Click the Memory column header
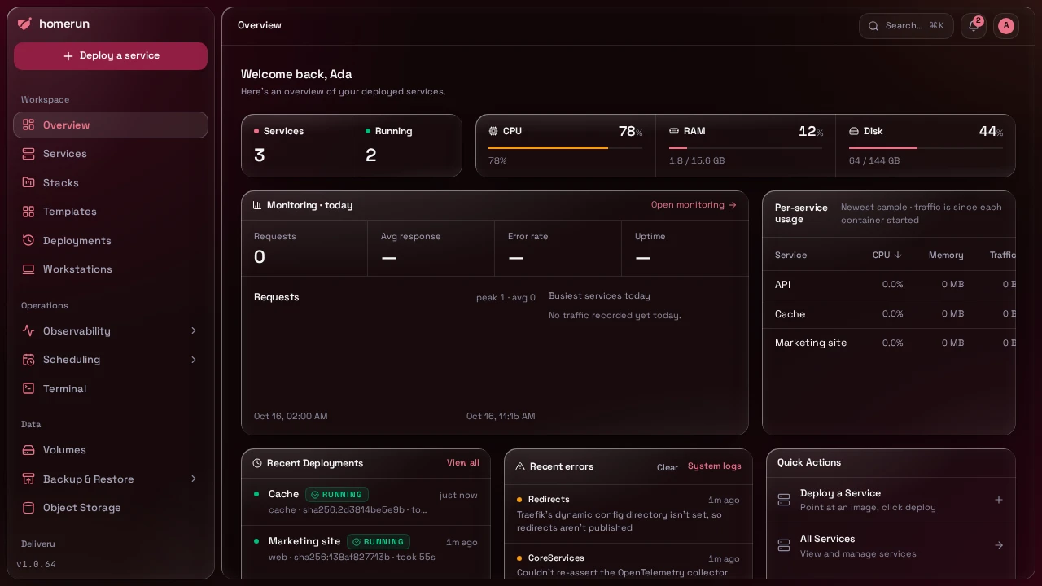 coord(946,255)
